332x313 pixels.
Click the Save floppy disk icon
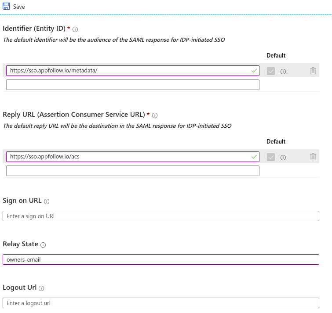[6, 7]
